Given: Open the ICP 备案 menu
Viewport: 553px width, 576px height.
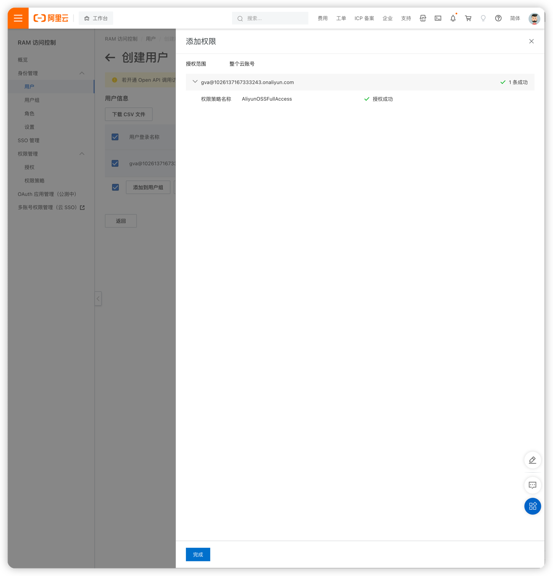Looking at the screenshot, I should (364, 18).
